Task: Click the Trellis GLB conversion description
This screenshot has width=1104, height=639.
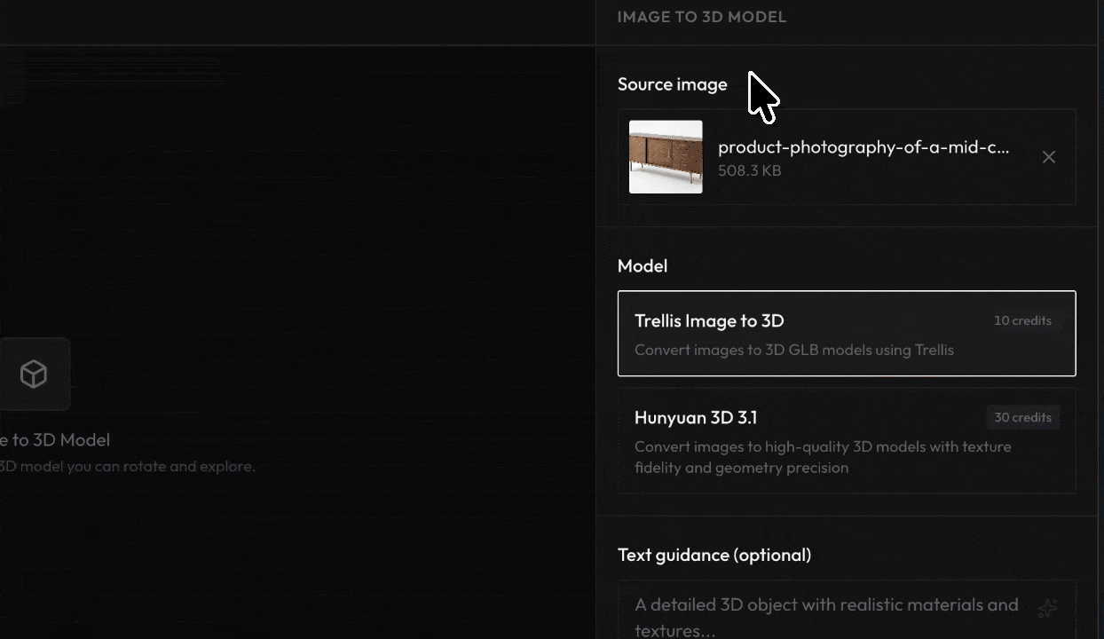Action: pyautogui.click(x=793, y=350)
